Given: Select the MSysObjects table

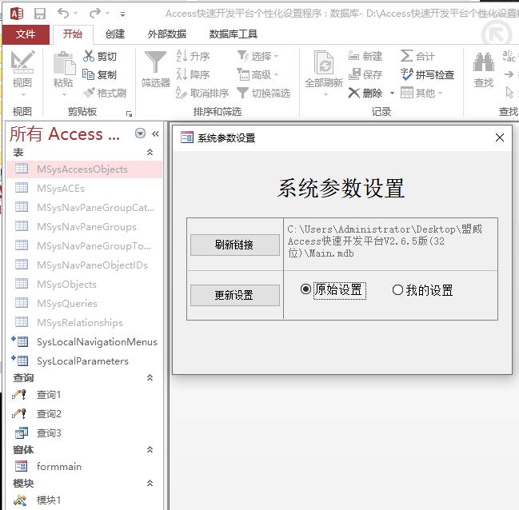Looking at the screenshot, I should [85, 285].
